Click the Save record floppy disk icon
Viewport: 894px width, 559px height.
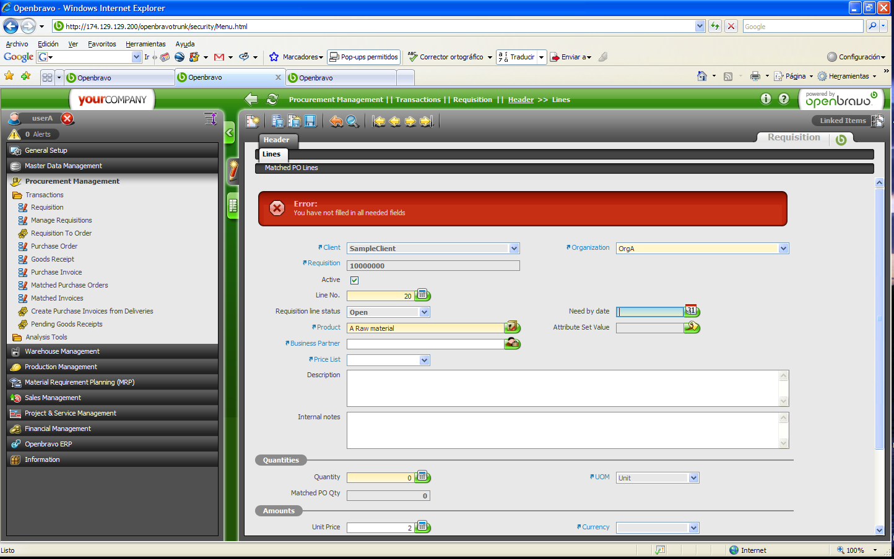tap(310, 121)
